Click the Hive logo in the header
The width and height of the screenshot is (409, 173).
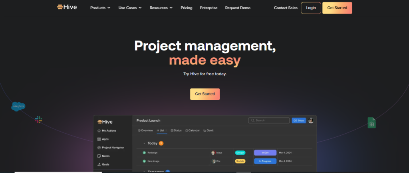pyautogui.click(x=67, y=7)
